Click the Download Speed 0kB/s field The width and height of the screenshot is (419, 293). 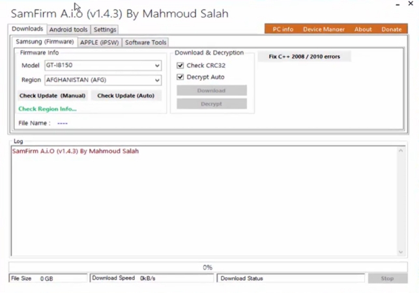pyautogui.click(x=152, y=278)
